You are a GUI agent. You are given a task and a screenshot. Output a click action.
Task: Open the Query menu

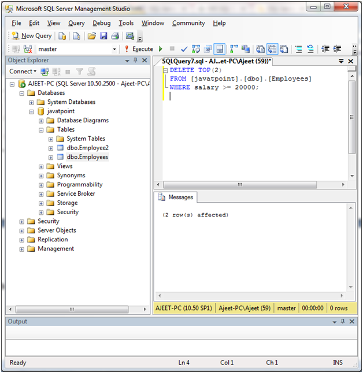pyautogui.click(x=76, y=23)
